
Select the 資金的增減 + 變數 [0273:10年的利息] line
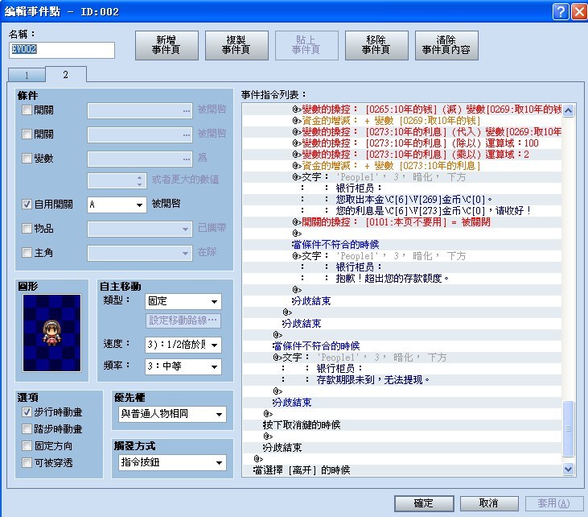(x=402, y=166)
